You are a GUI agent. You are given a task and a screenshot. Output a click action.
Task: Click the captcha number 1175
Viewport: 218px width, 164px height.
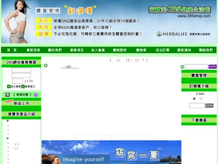[x=29, y=81]
